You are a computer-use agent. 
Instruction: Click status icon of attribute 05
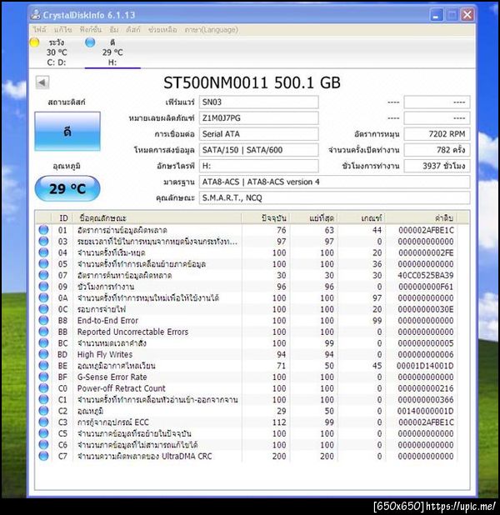(x=43, y=263)
